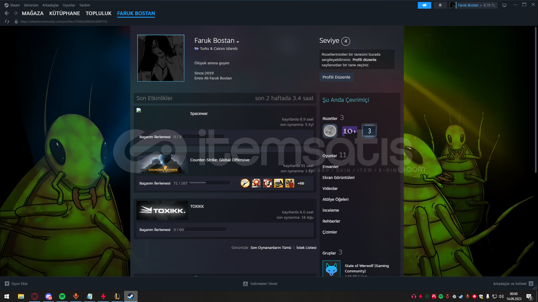Image resolution: width=538 pixels, height=302 pixels.
Task: Open the Windows notification center icon
Action: coord(529,296)
